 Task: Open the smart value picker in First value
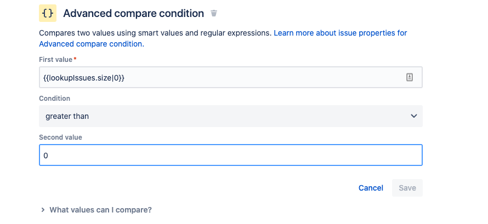(410, 78)
